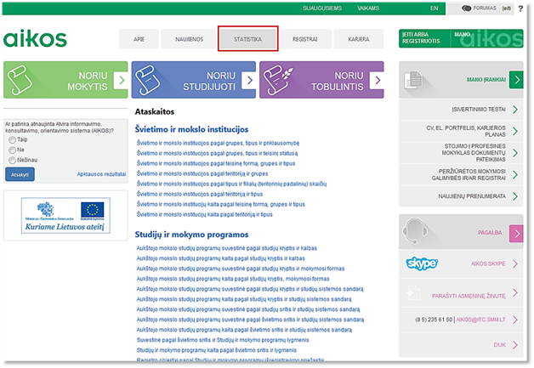Open the Registrai tab
This screenshot has height=368, width=534.
tap(304, 39)
